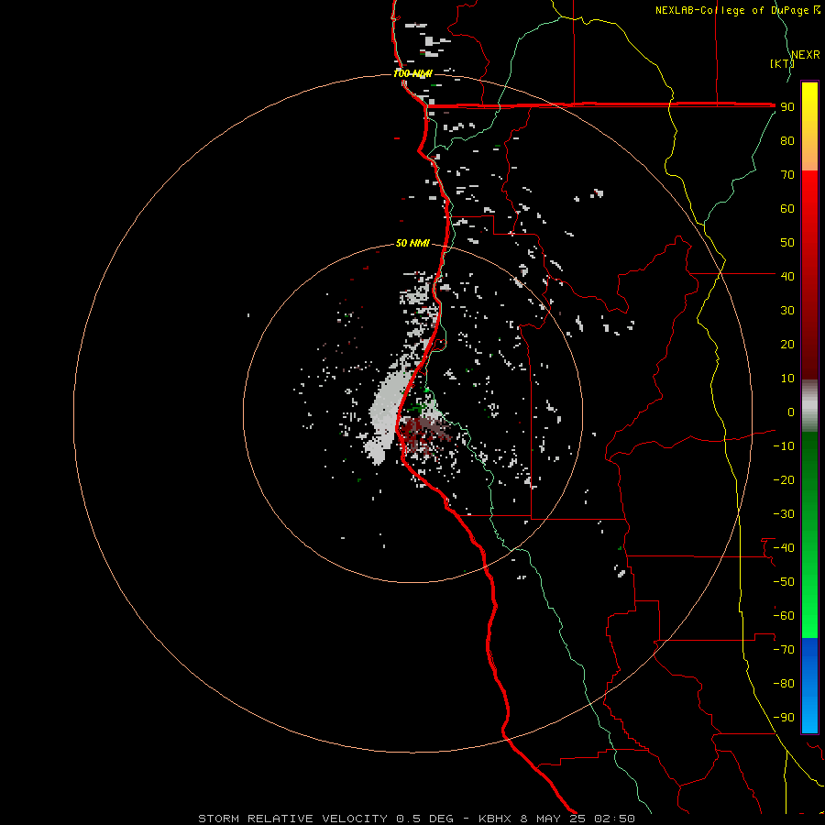The width and height of the screenshot is (825, 825).
Task: Click the -60 scale value
Action: coord(784,616)
